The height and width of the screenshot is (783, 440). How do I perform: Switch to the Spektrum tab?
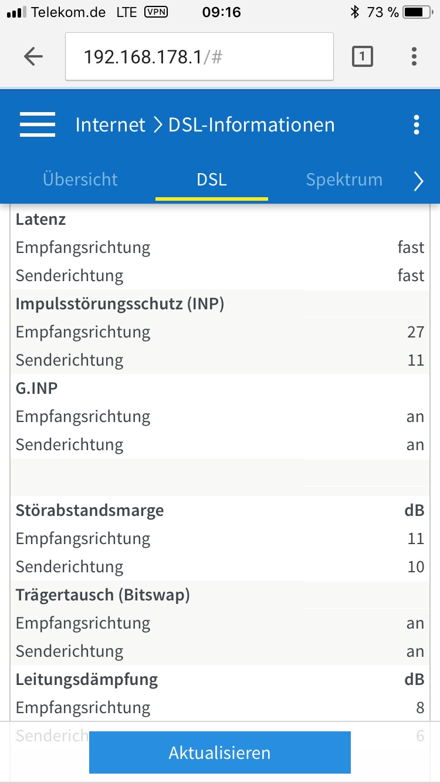click(344, 180)
